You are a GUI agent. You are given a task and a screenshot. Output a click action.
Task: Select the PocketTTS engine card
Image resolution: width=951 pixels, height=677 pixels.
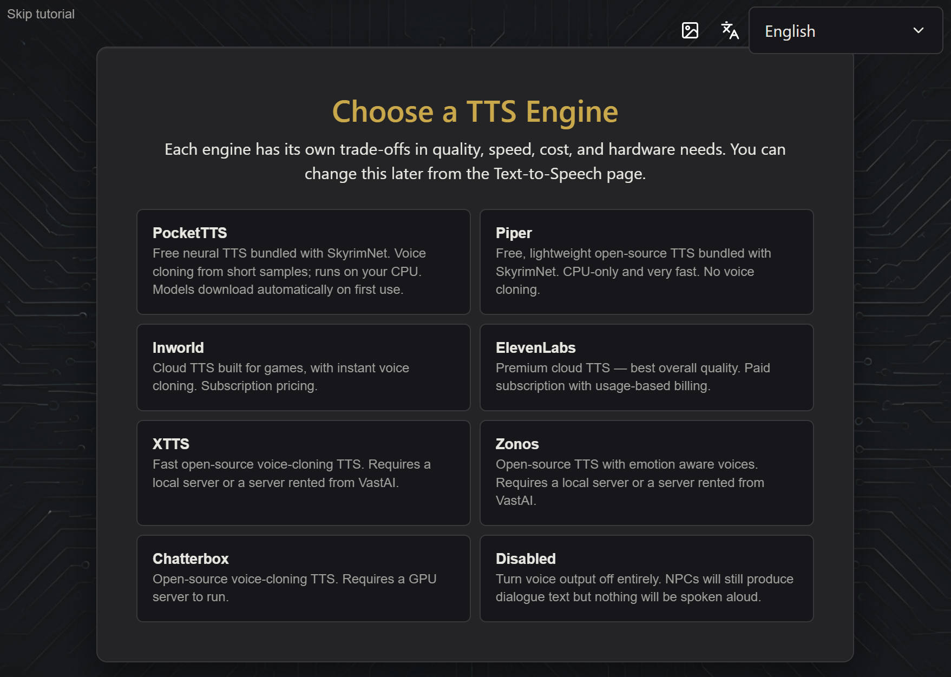[x=303, y=262]
